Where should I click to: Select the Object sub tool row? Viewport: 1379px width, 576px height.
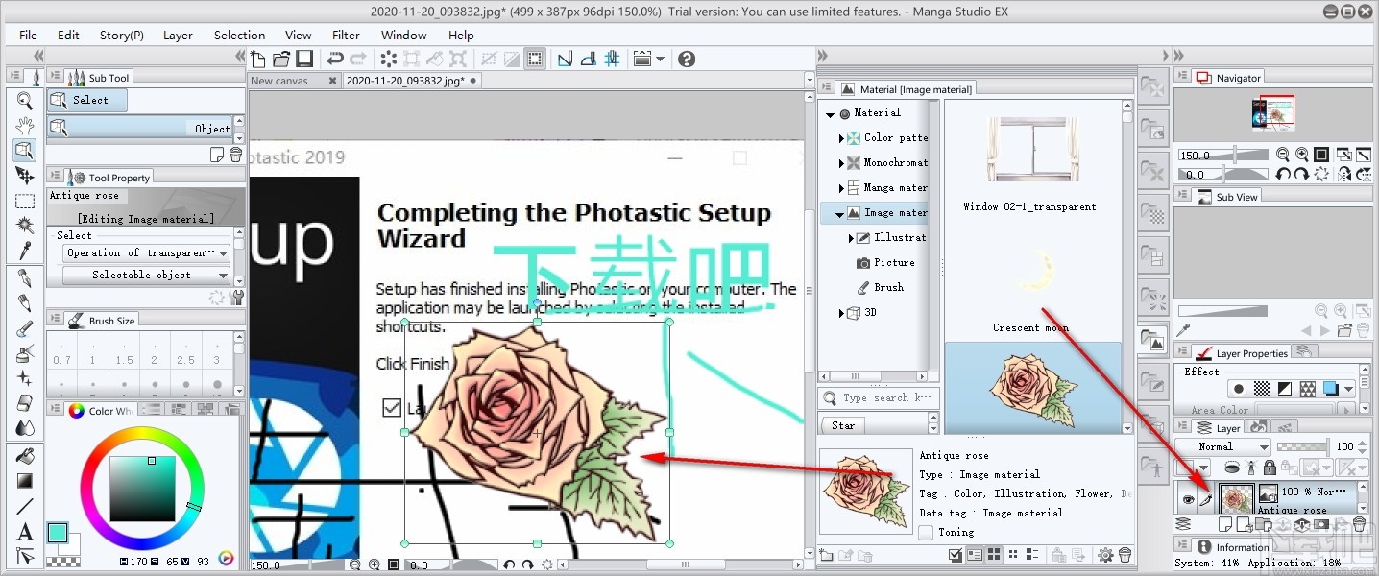[x=140, y=128]
